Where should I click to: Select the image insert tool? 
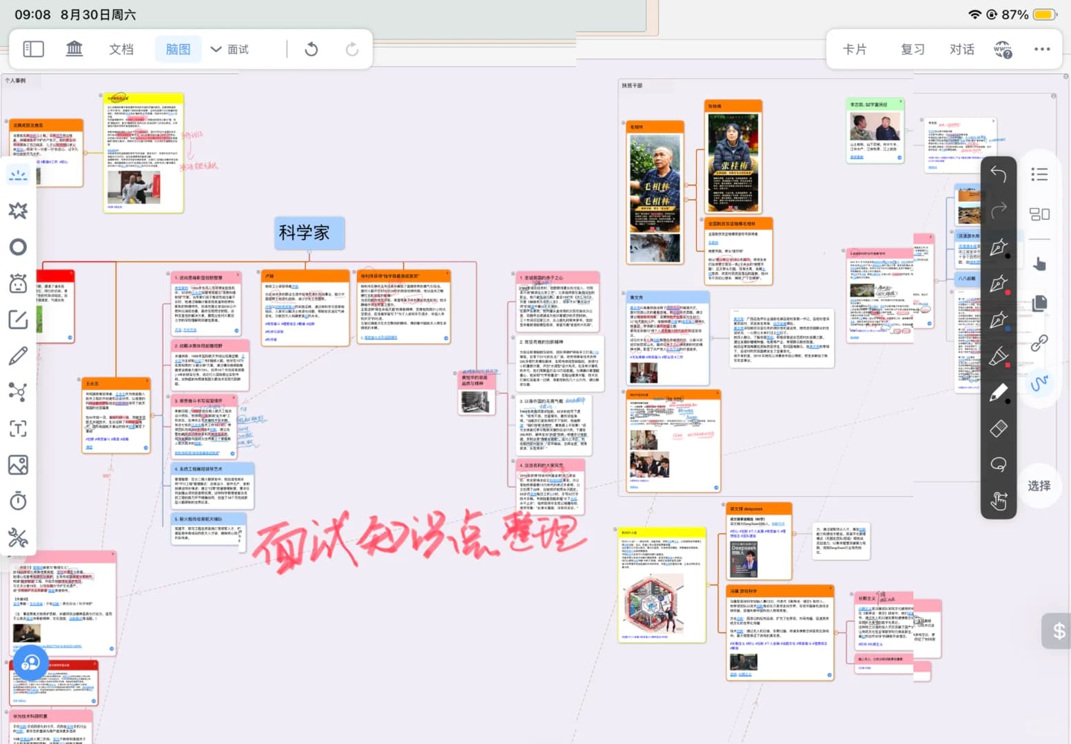(18, 465)
